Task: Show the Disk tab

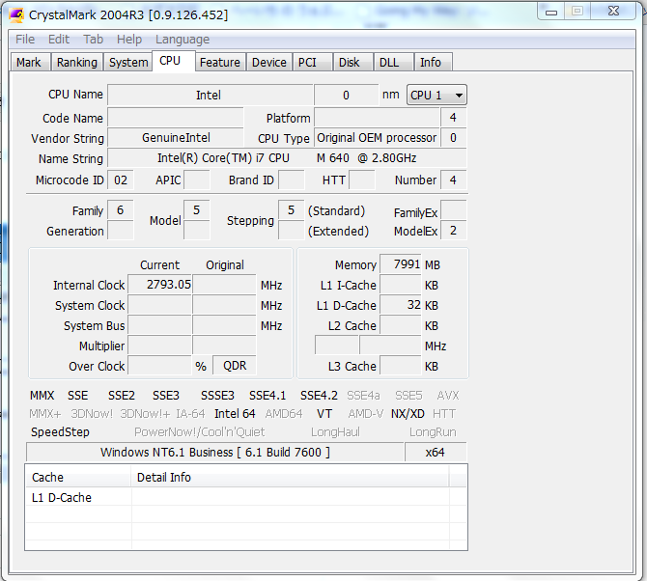Action: 349,63
